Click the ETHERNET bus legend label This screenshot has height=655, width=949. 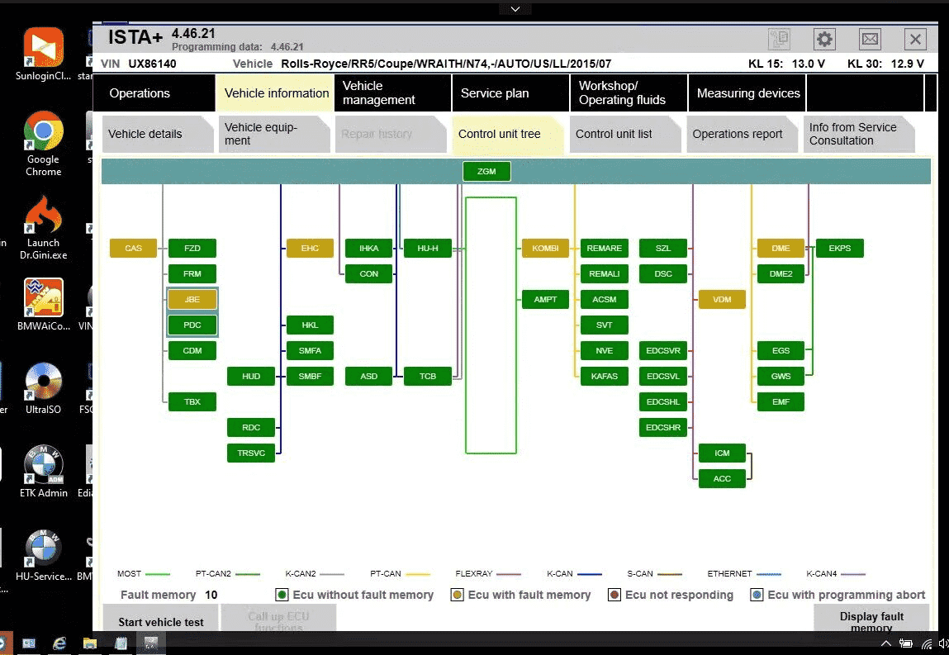pos(729,573)
